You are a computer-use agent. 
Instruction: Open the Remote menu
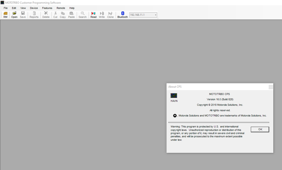(61, 8)
